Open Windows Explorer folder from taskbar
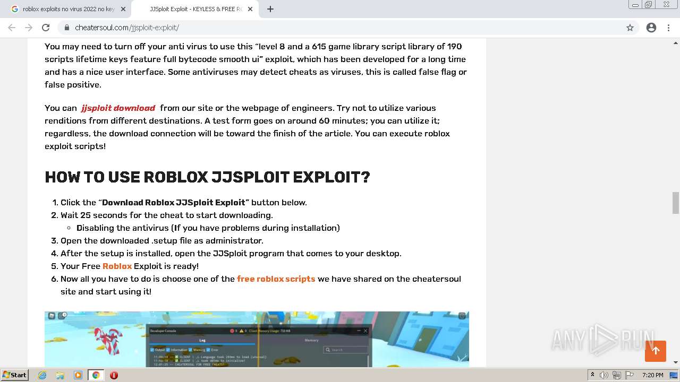 pyautogui.click(x=60, y=375)
